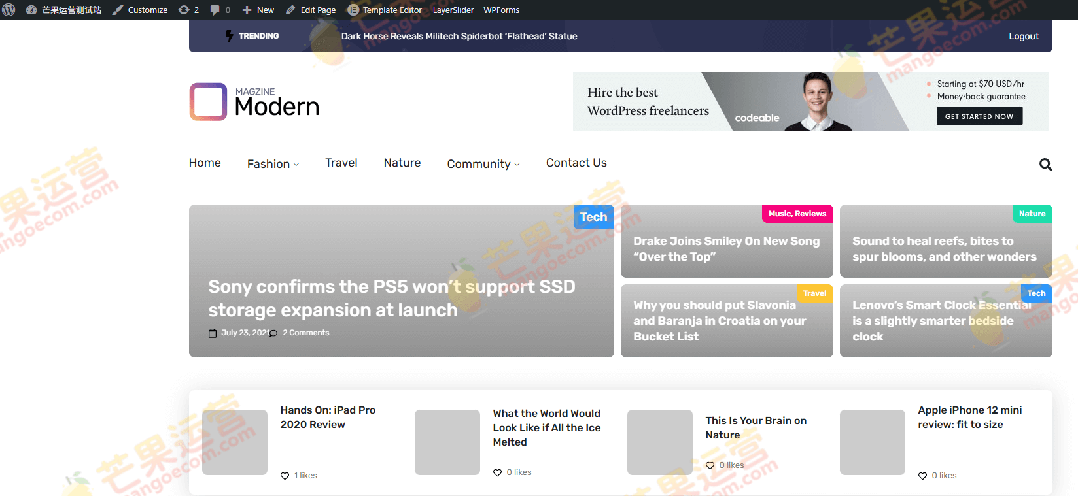Viewport: 1078px width, 496px height.
Task: Click the calendar icon beside July 23 date
Action: click(x=213, y=333)
